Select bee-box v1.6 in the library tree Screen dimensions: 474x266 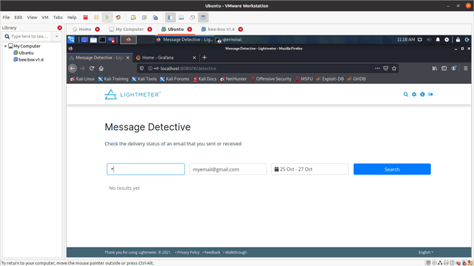[x=31, y=60]
